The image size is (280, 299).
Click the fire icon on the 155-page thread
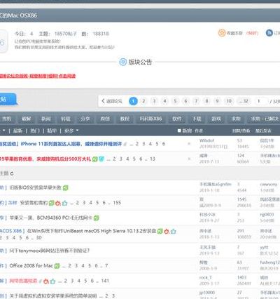(58, 203)
